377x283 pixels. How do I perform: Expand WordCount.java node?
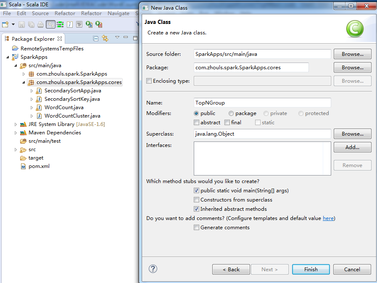pyautogui.click(x=32, y=107)
